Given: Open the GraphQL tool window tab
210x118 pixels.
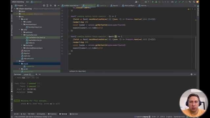Looking at the screenshot, I should click(41, 114).
